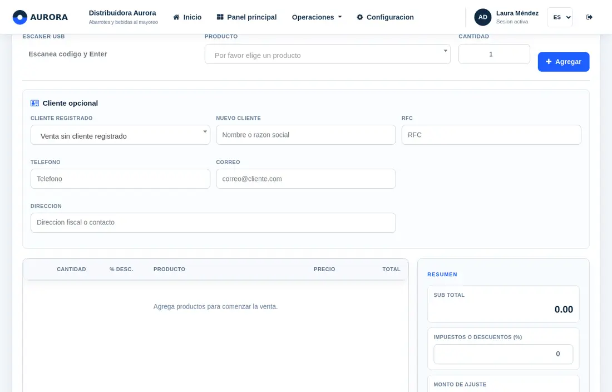Open Configuracion from the navbar
612x392 pixels.
[385, 17]
